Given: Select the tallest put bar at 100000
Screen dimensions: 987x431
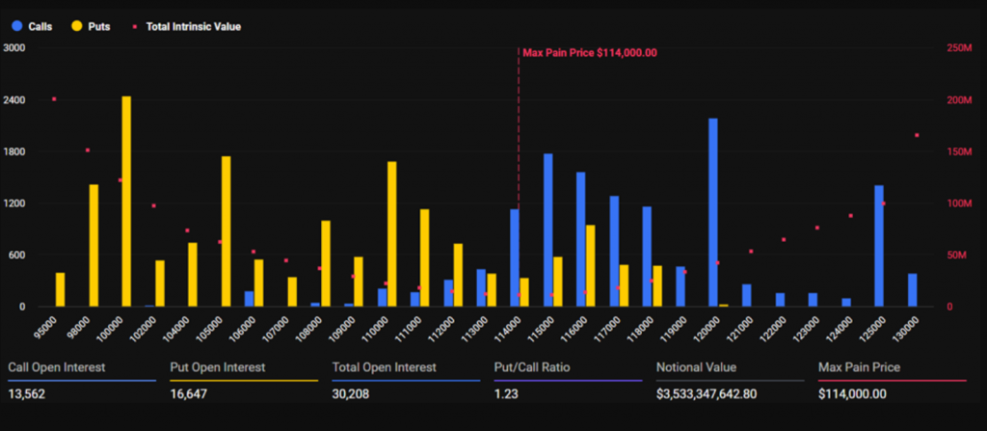Looking at the screenshot, I should click(126, 201).
